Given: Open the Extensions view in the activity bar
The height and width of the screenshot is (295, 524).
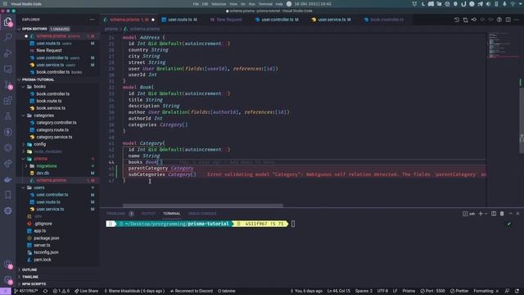Looking at the screenshot, I should point(7,100).
